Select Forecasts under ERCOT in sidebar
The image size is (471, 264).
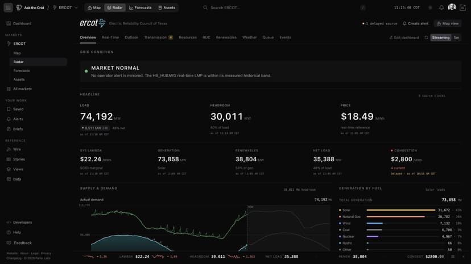click(x=21, y=71)
